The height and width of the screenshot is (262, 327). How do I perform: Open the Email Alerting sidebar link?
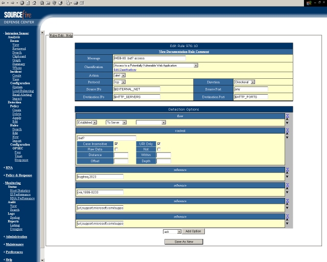point(22,95)
